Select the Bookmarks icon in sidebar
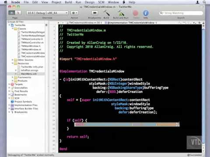The width and height of the screenshot is (210, 157). pos(12,95)
